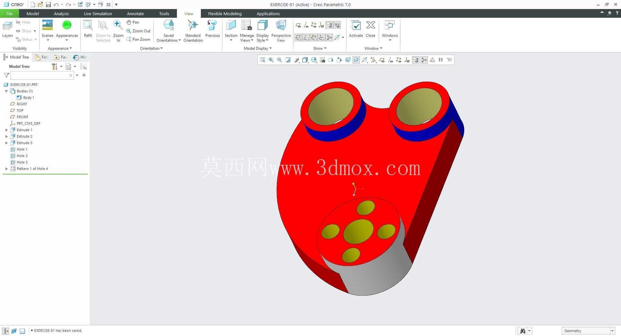Click the Zoom In ribbon icon
621x336 pixels.
tap(118, 25)
